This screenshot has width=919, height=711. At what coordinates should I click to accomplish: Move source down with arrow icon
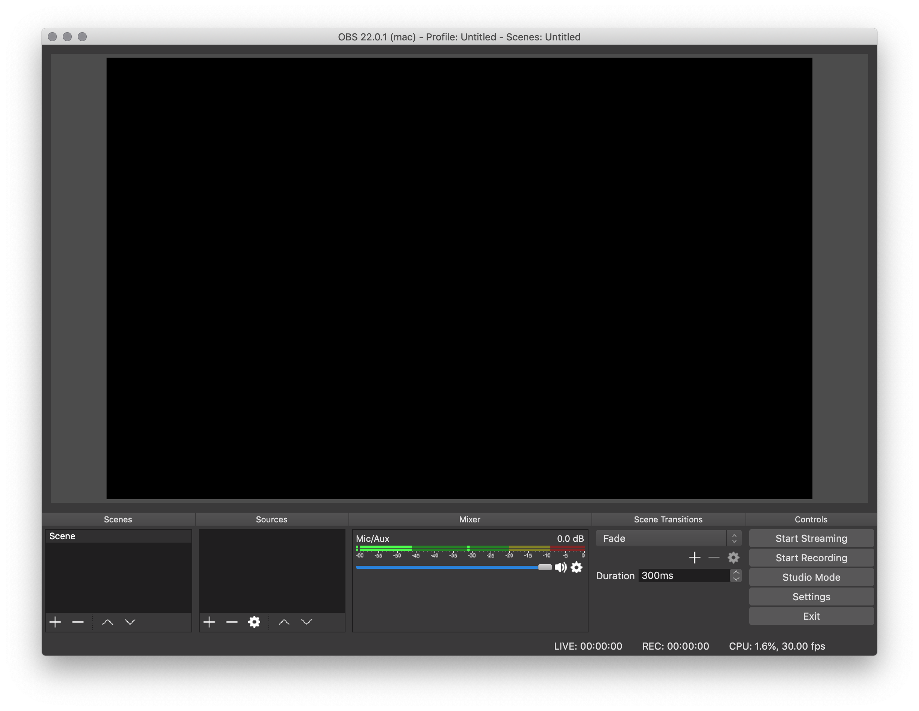pos(307,622)
